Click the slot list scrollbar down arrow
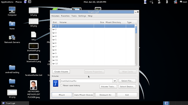This screenshot has height=105, width=188. [136, 64]
